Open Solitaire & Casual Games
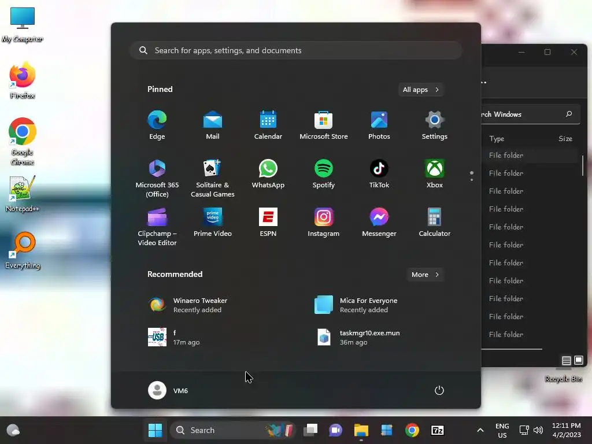Viewport: 592px width, 444px height. (213, 178)
